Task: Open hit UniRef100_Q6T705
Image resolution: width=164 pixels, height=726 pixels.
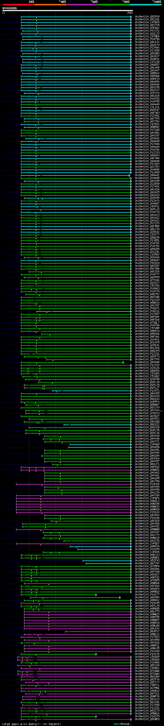Action: tap(147, 25)
